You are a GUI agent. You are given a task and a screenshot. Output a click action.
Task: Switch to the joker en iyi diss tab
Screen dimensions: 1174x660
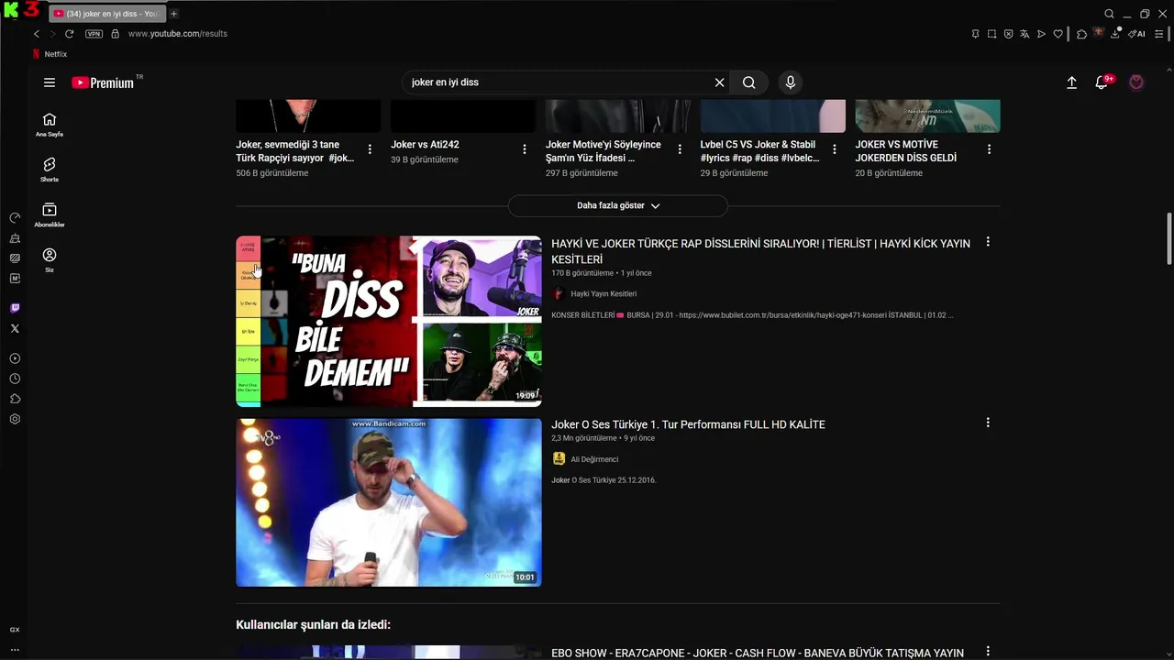(x=106, y=14)
